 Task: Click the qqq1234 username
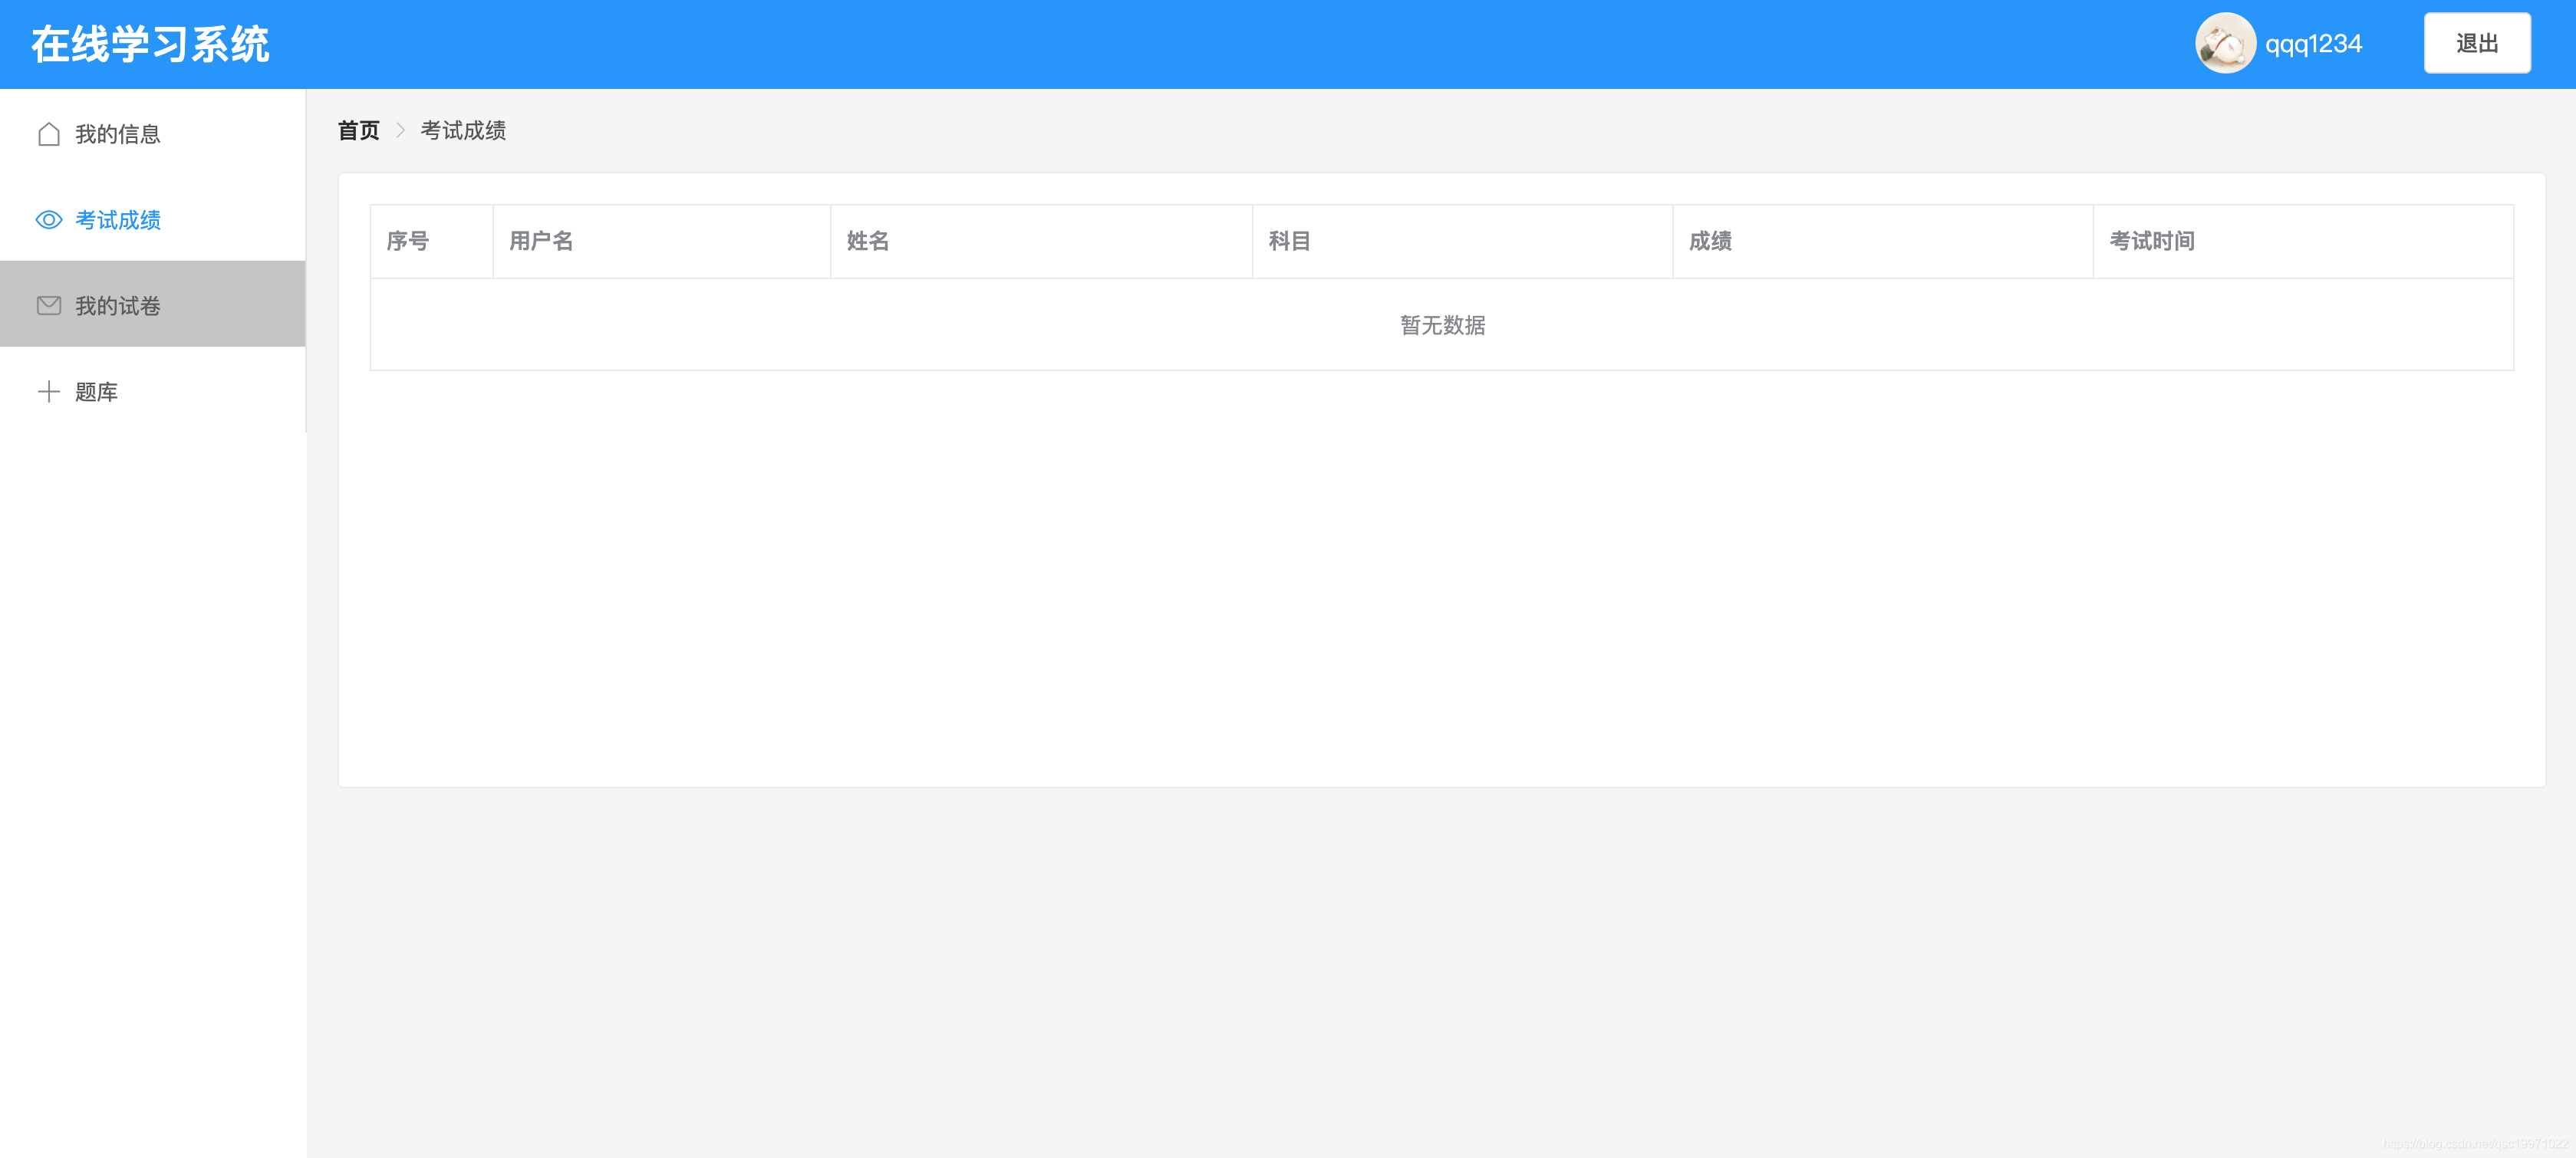(2313, 44)
